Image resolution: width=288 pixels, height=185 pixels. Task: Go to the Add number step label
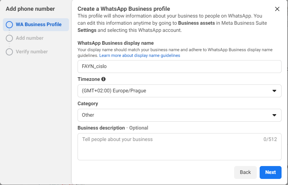29,38
